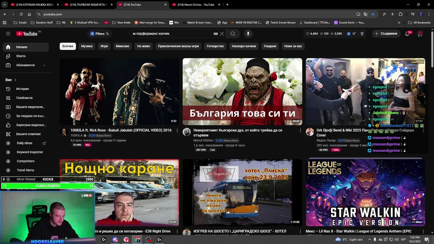Open 100KILA ft. Rick Ross video title
The image size is (434, 244).
pyautogui.click(x=121, y=130)
